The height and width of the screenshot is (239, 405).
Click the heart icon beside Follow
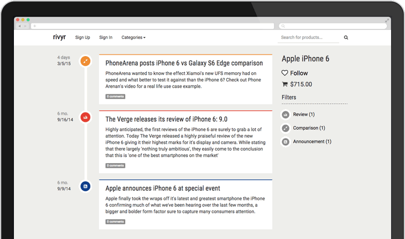point(285,73)
